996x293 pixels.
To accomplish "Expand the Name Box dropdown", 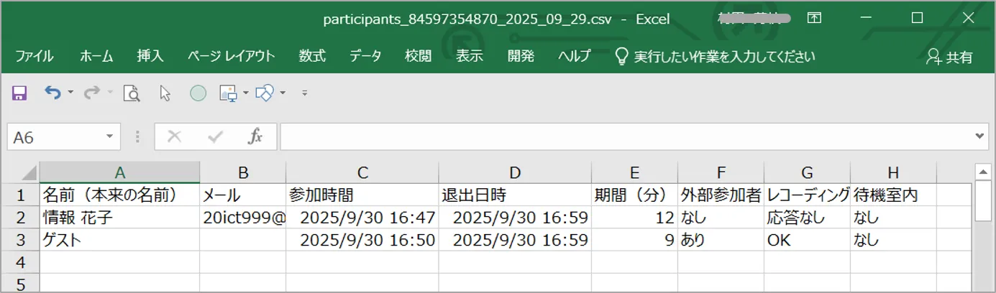I will 109,136.
